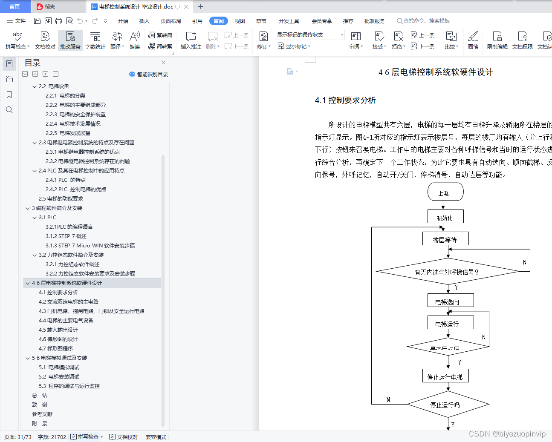Open a new tab with plus button
Viewport: 552px width, 442px height.
tap(201, 6)
